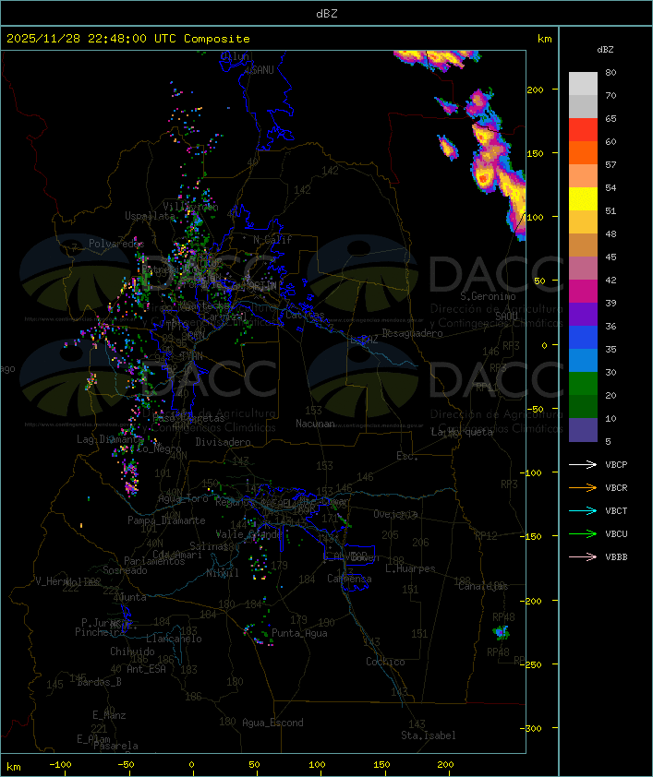Click the km label at top right
Image resolution: width=653 pixels, height=777 pixels.
544,39
